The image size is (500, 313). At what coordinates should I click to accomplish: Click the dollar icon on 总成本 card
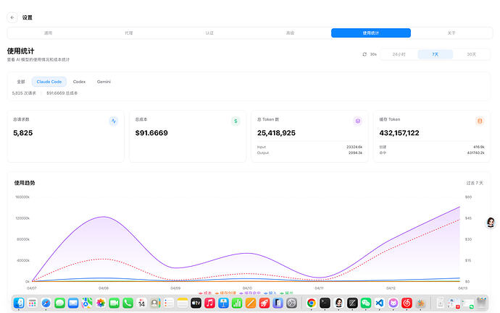pyautogui.click(x=236, y=121)
